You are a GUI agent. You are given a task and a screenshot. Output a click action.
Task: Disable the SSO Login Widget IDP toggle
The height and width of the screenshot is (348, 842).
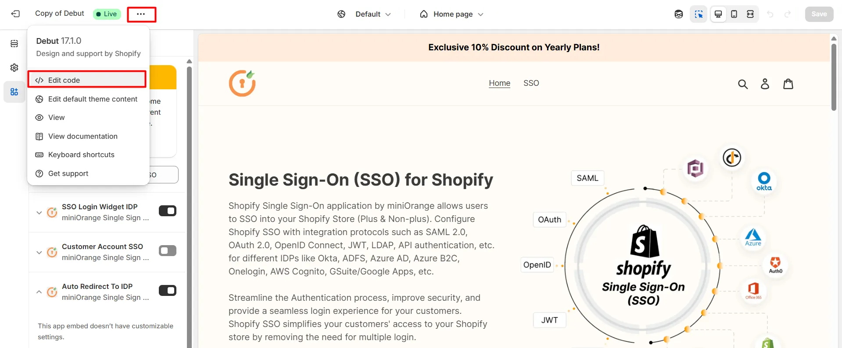[168, 211]
